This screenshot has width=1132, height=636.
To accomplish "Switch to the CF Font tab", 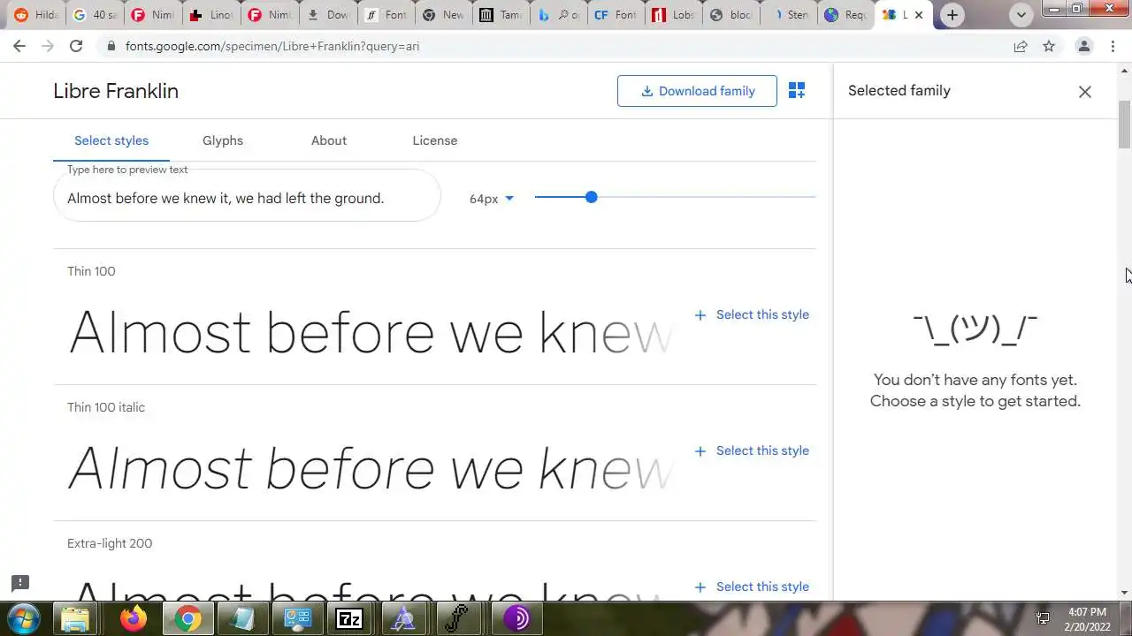I will click(616, 15).
